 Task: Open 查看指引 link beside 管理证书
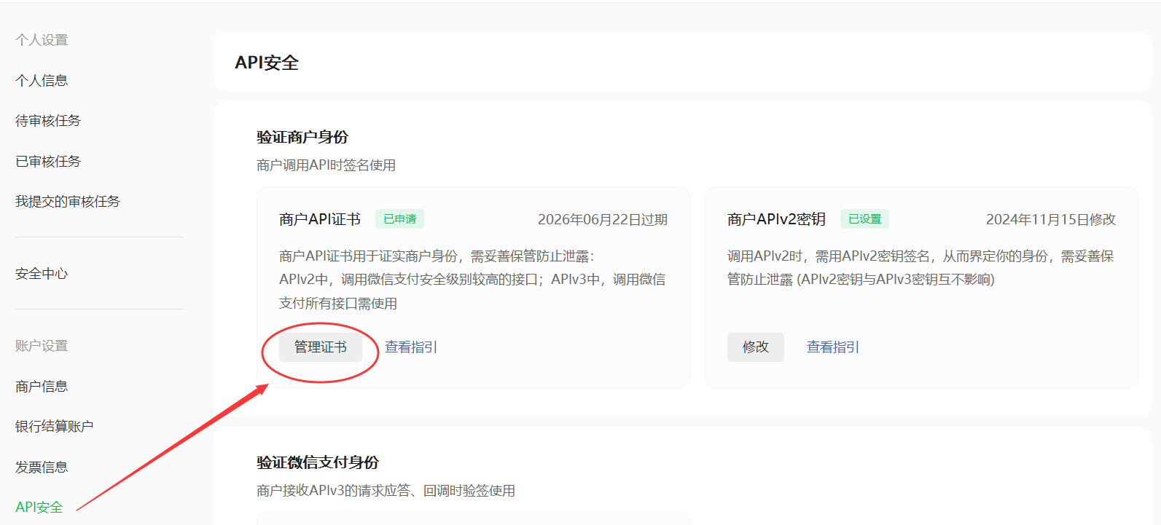411,347
